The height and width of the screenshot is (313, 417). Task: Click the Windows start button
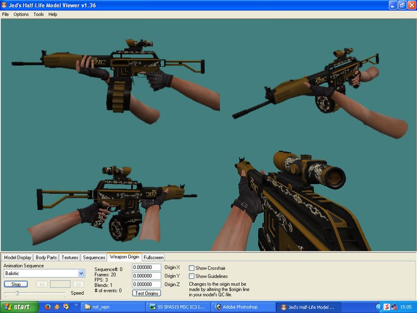(x=19, y=307)
